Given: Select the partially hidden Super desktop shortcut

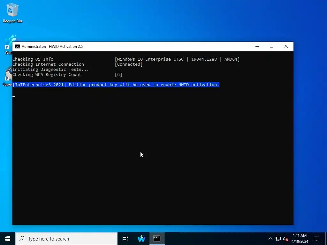Looking at the screenshot, I should pos(7,76).
